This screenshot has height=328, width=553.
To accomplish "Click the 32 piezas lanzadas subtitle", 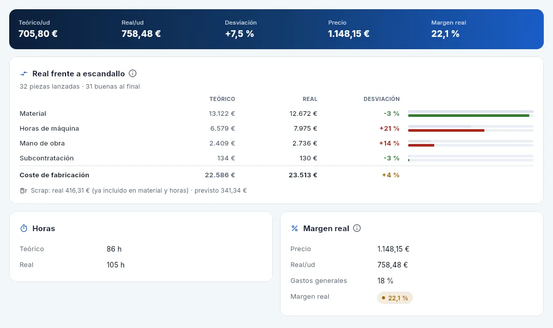I will [x=80, y=87].
